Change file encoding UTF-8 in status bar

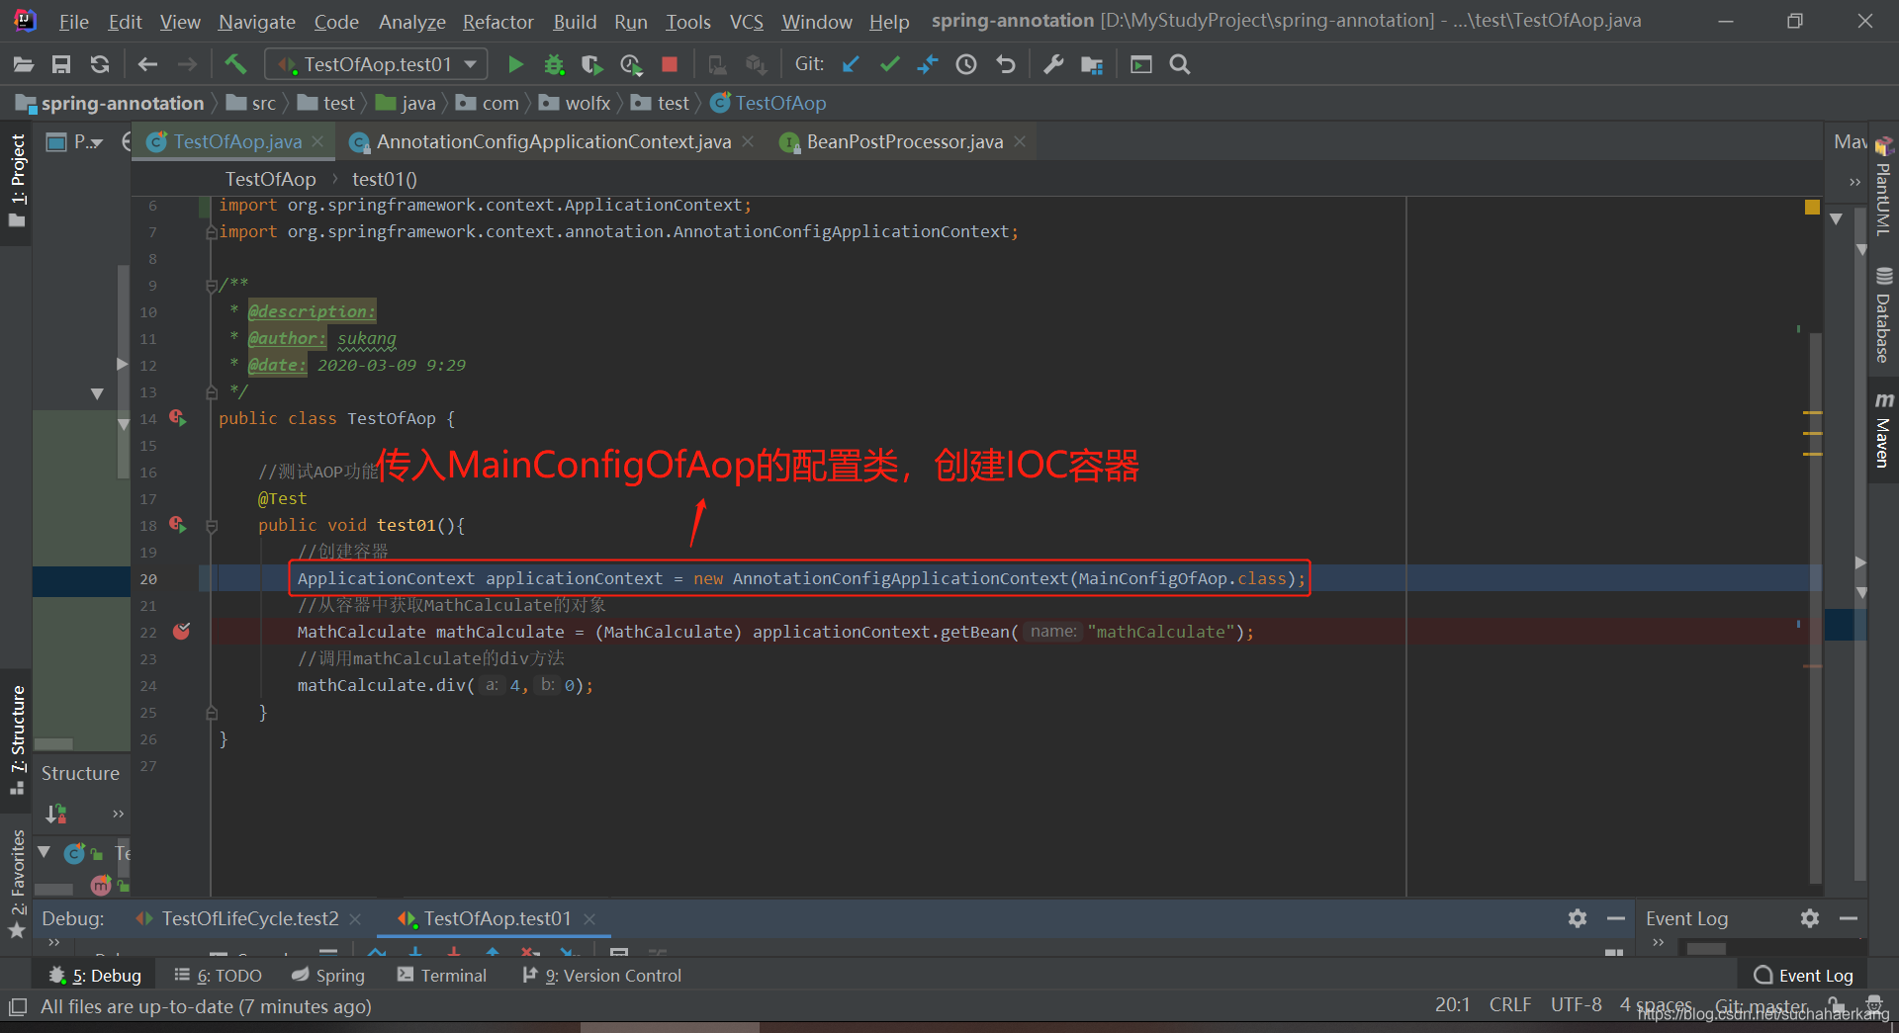(x=1576, y=1005)
